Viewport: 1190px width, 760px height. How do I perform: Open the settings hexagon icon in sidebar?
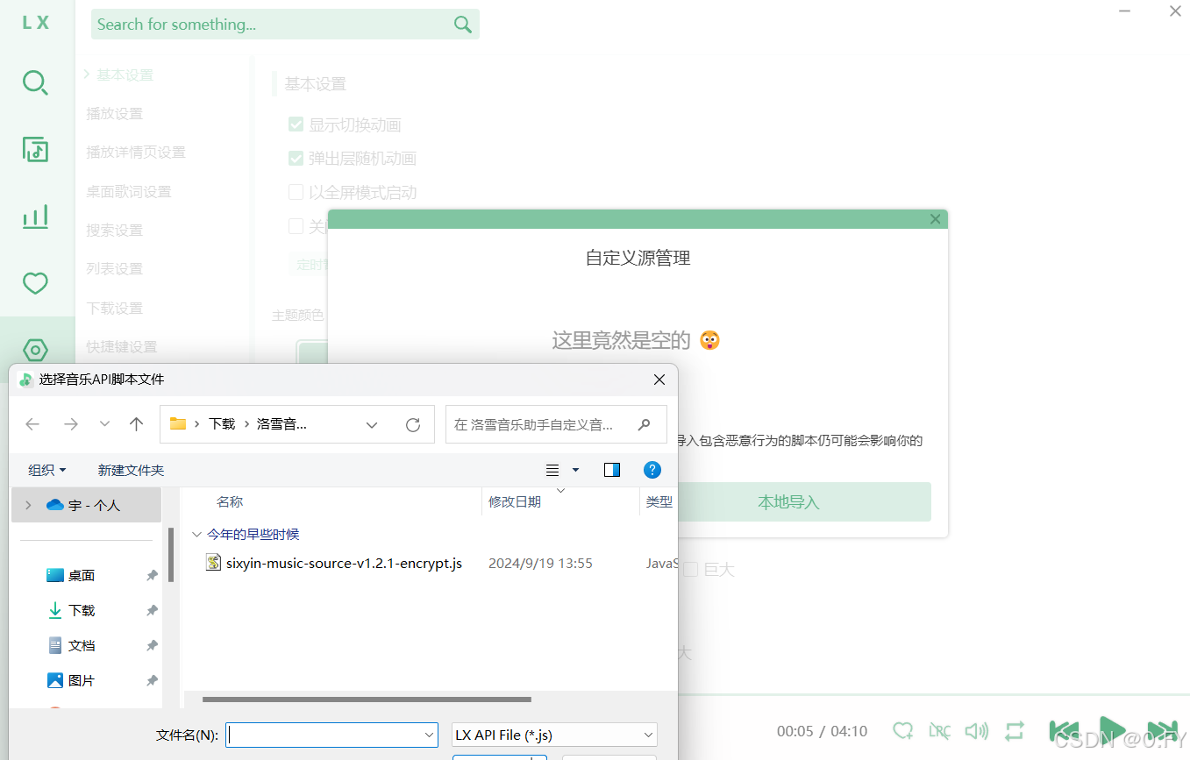(35, 351)
